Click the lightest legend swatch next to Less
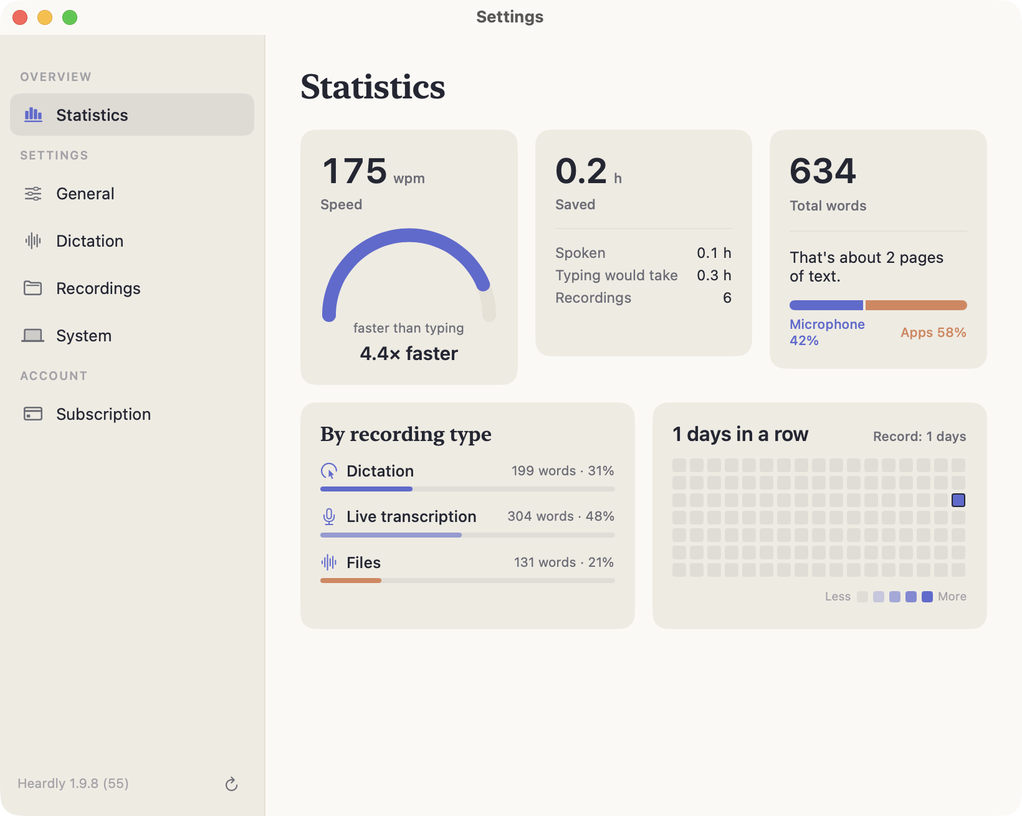The width and height of the screenshot is (1022, 816). [x=862, y=597]
